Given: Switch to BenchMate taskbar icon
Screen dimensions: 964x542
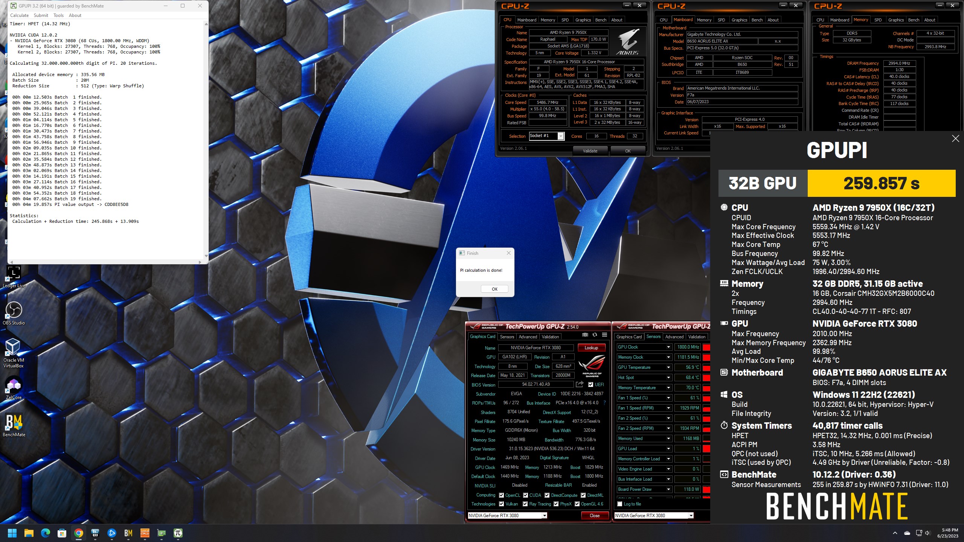Looking at the screenshot, I should coord(128,533).
